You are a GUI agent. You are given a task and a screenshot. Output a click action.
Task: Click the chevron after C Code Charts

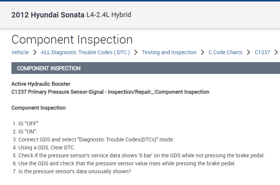click(x=249, y=52)
